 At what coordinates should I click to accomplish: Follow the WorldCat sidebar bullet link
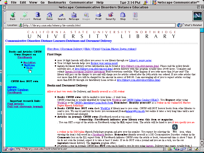(x=29, y=62)
